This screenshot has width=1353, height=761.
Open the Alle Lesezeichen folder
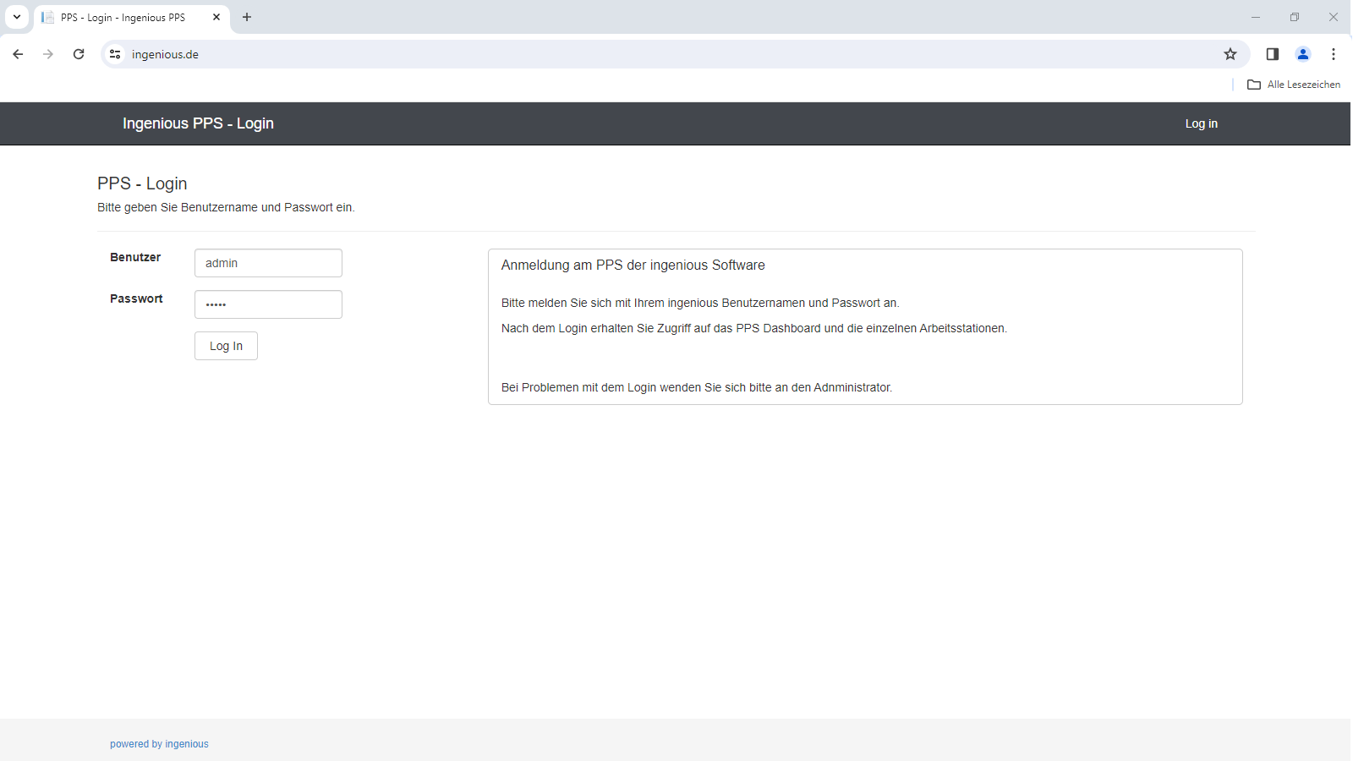(1294, 85)
